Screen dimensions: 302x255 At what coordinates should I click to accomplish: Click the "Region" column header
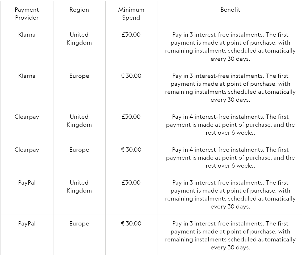(79, 10)
